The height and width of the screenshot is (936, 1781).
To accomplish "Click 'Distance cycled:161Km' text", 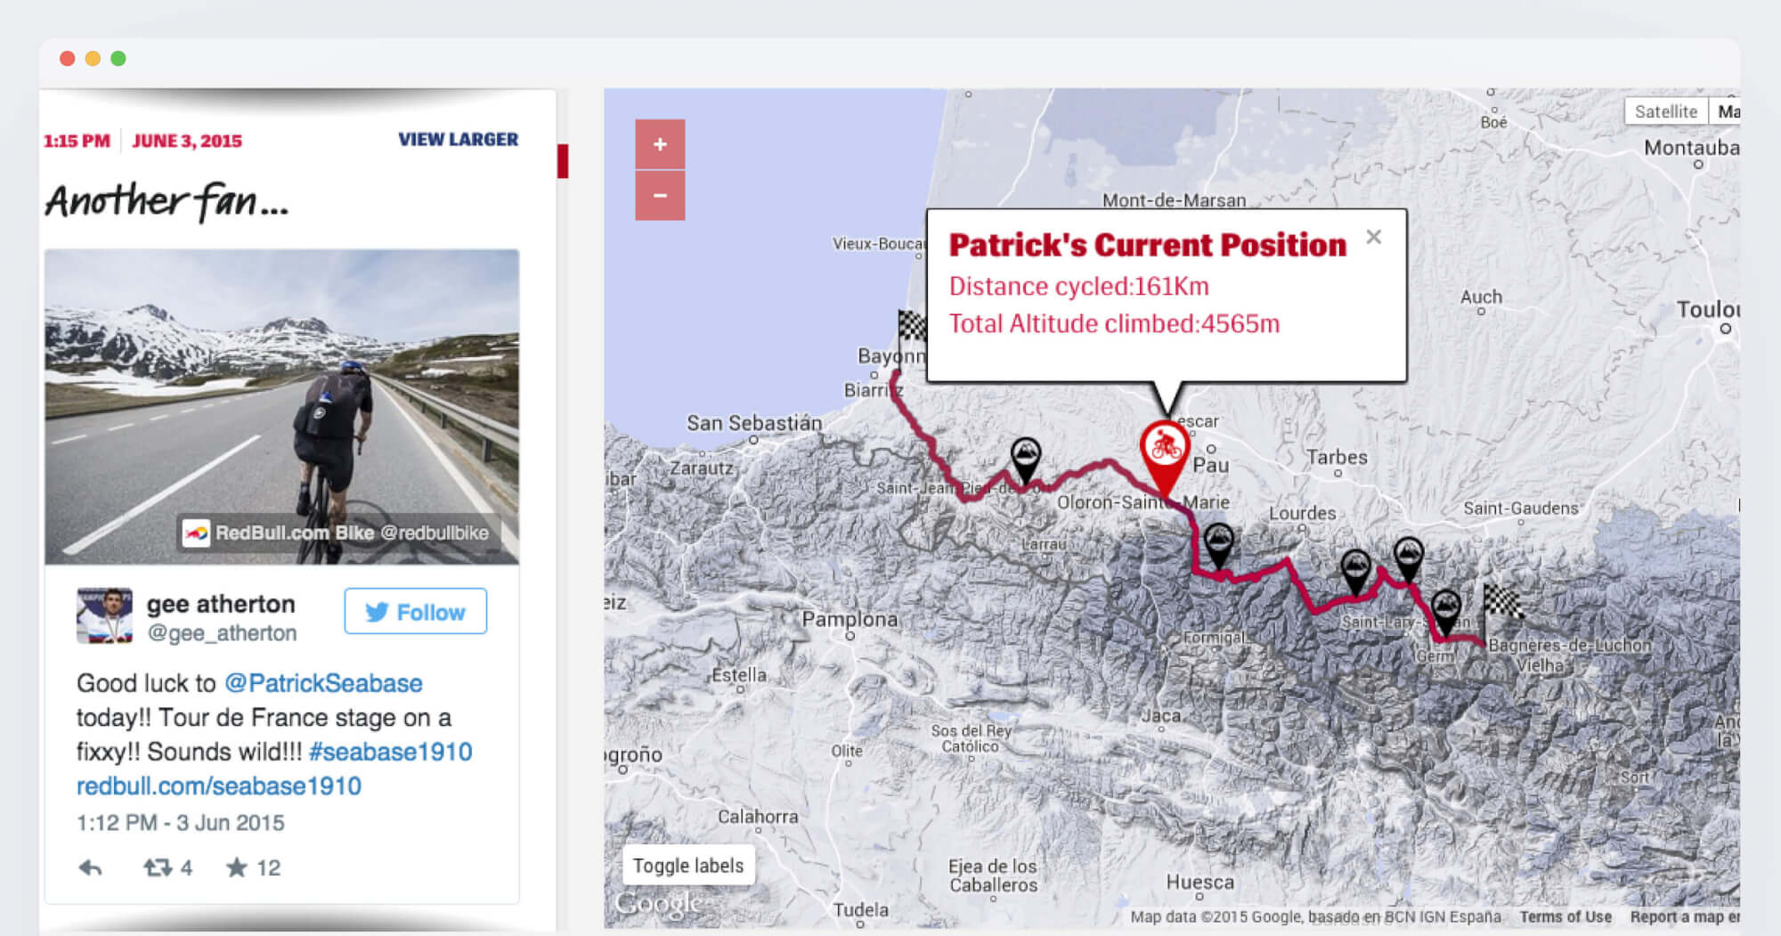I will pyautogui.click(x=1078, y=286).
